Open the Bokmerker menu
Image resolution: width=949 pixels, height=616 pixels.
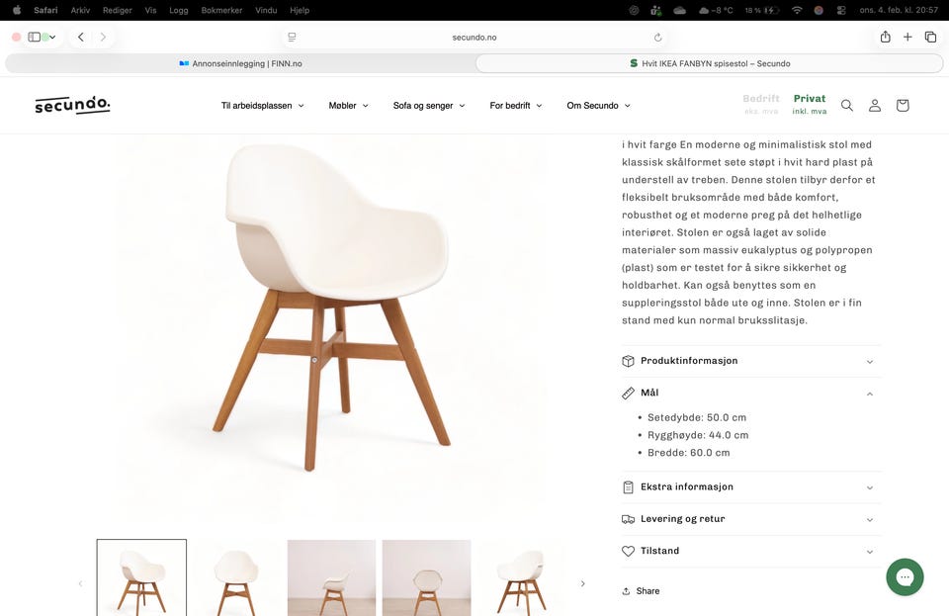(x=221, y=10)
